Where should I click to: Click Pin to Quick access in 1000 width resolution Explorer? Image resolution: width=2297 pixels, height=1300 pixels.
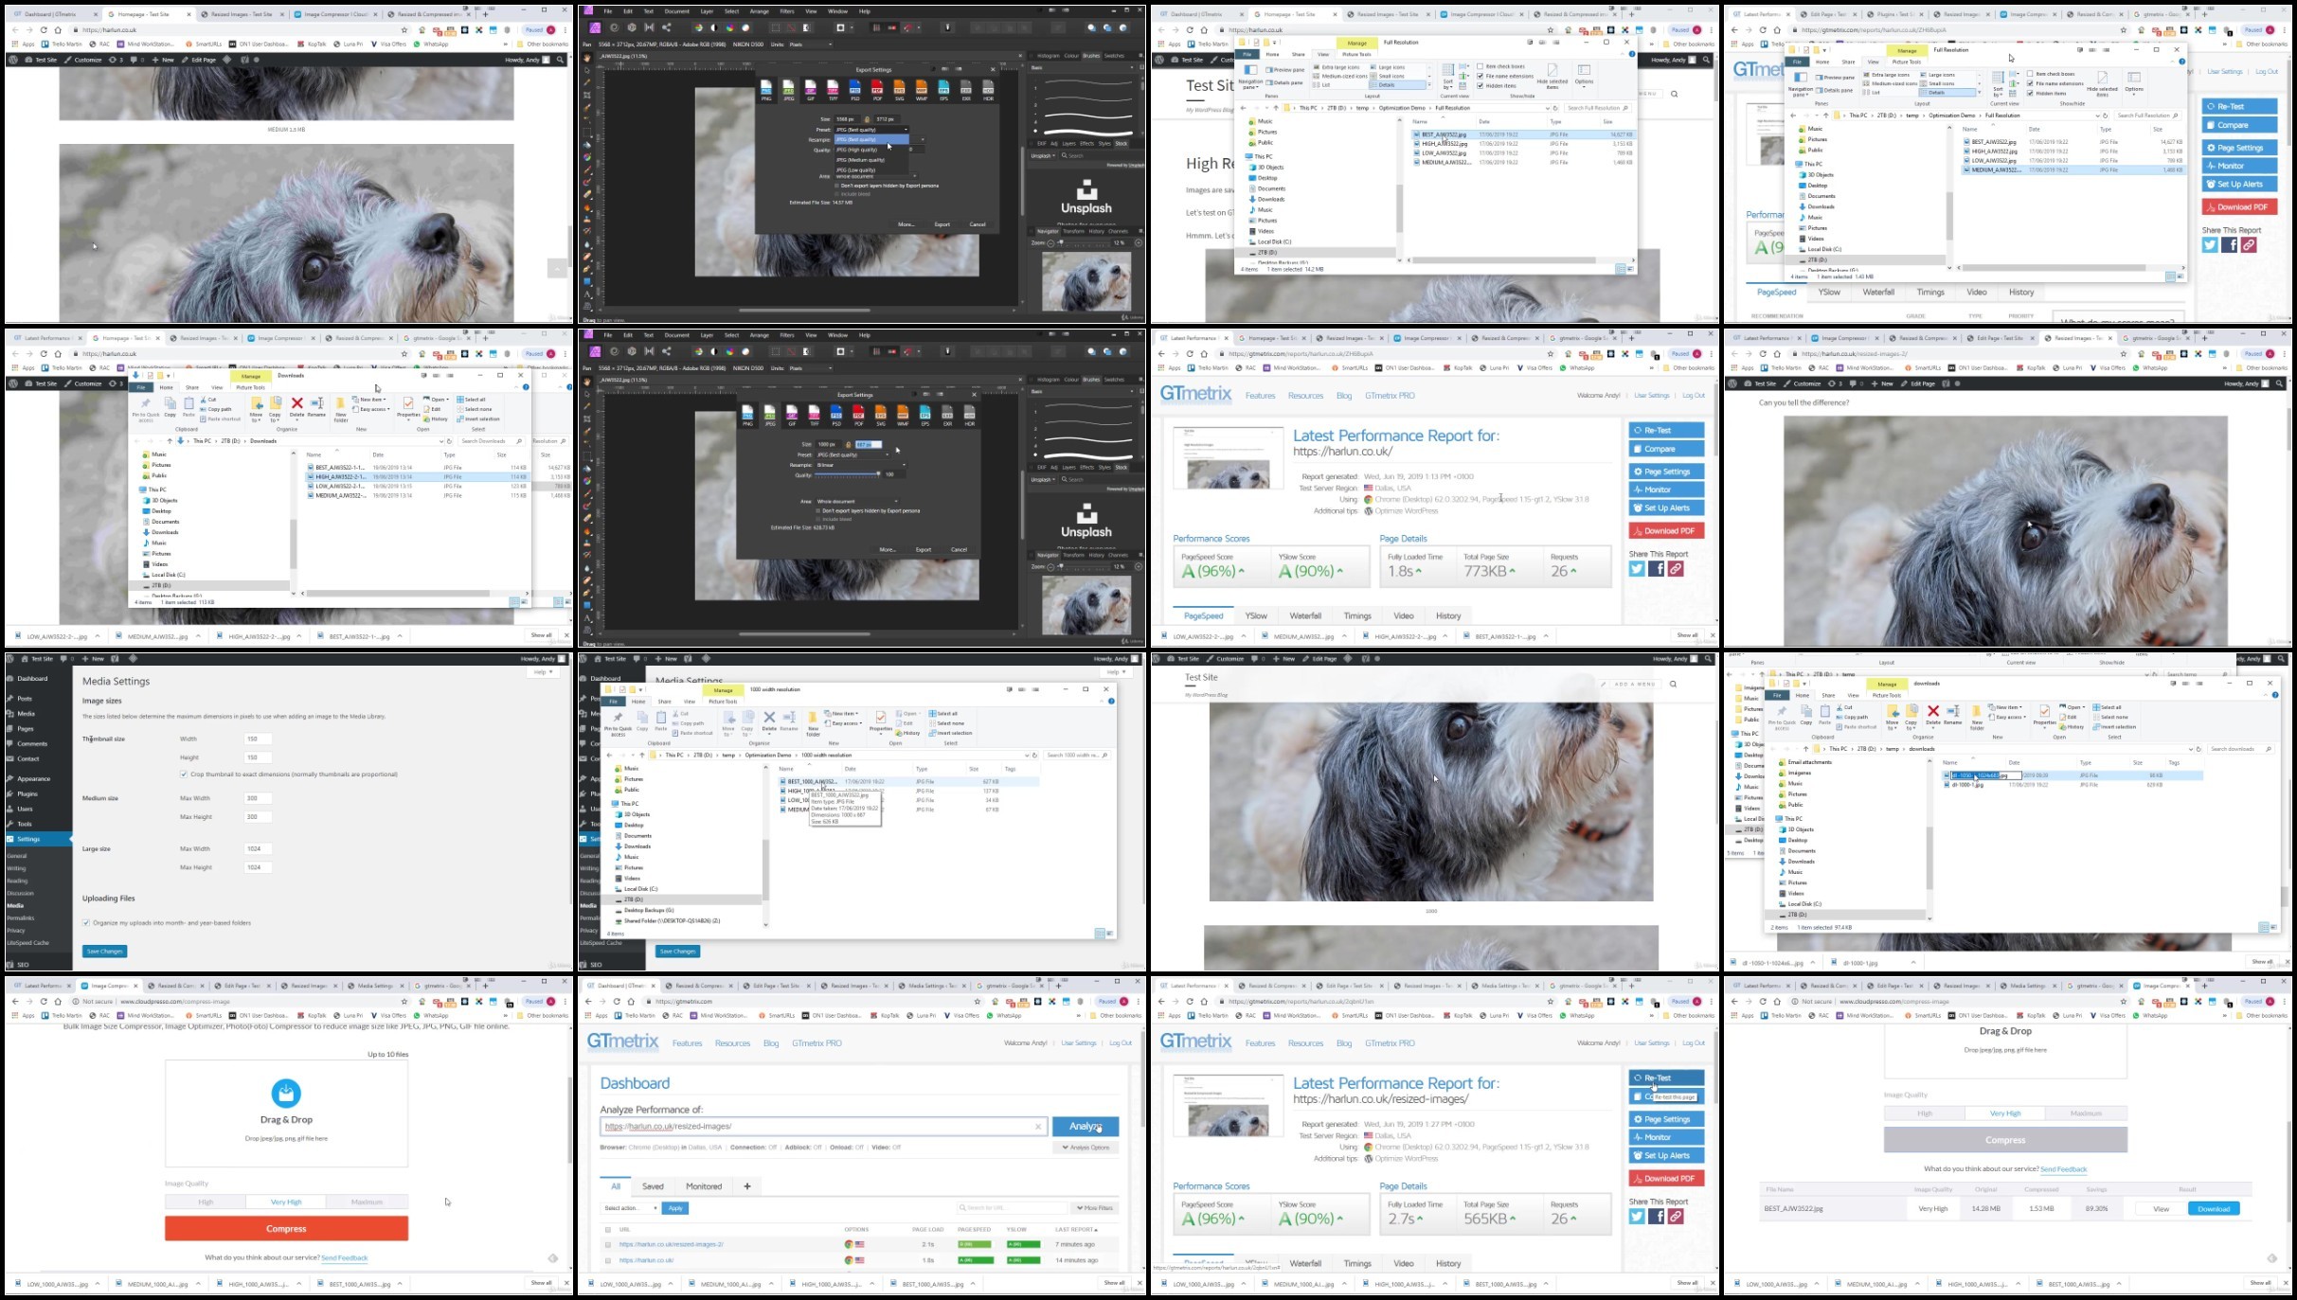[x=619, y=723]
